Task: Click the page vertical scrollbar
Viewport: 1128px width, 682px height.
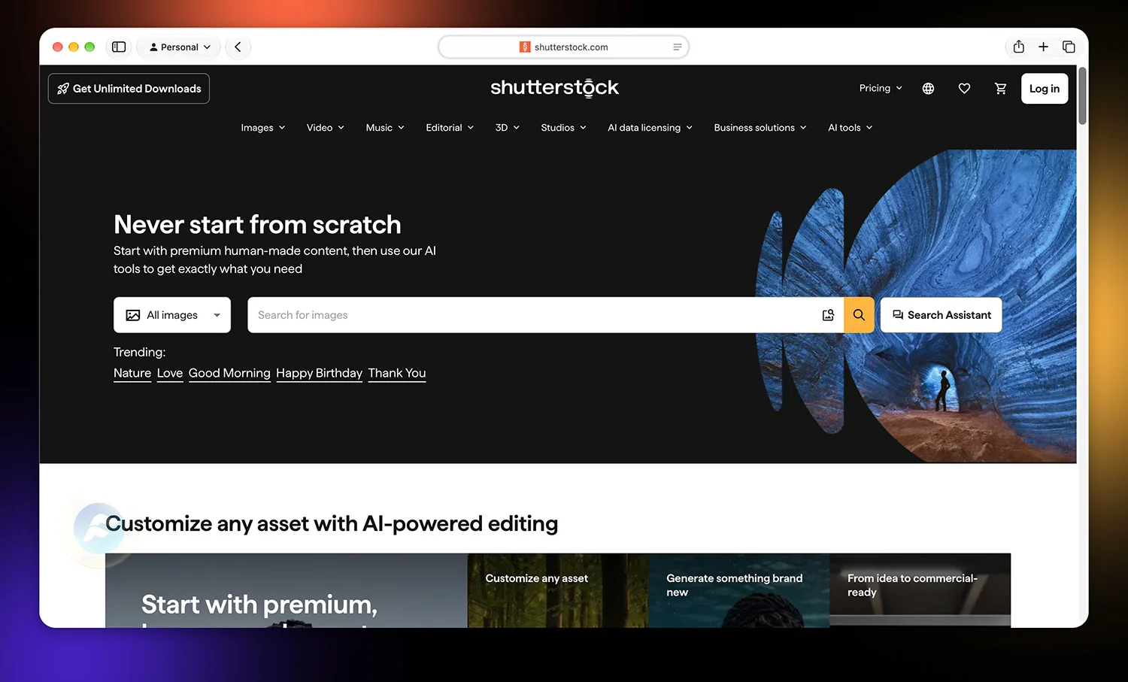Action: (1082, 95)
